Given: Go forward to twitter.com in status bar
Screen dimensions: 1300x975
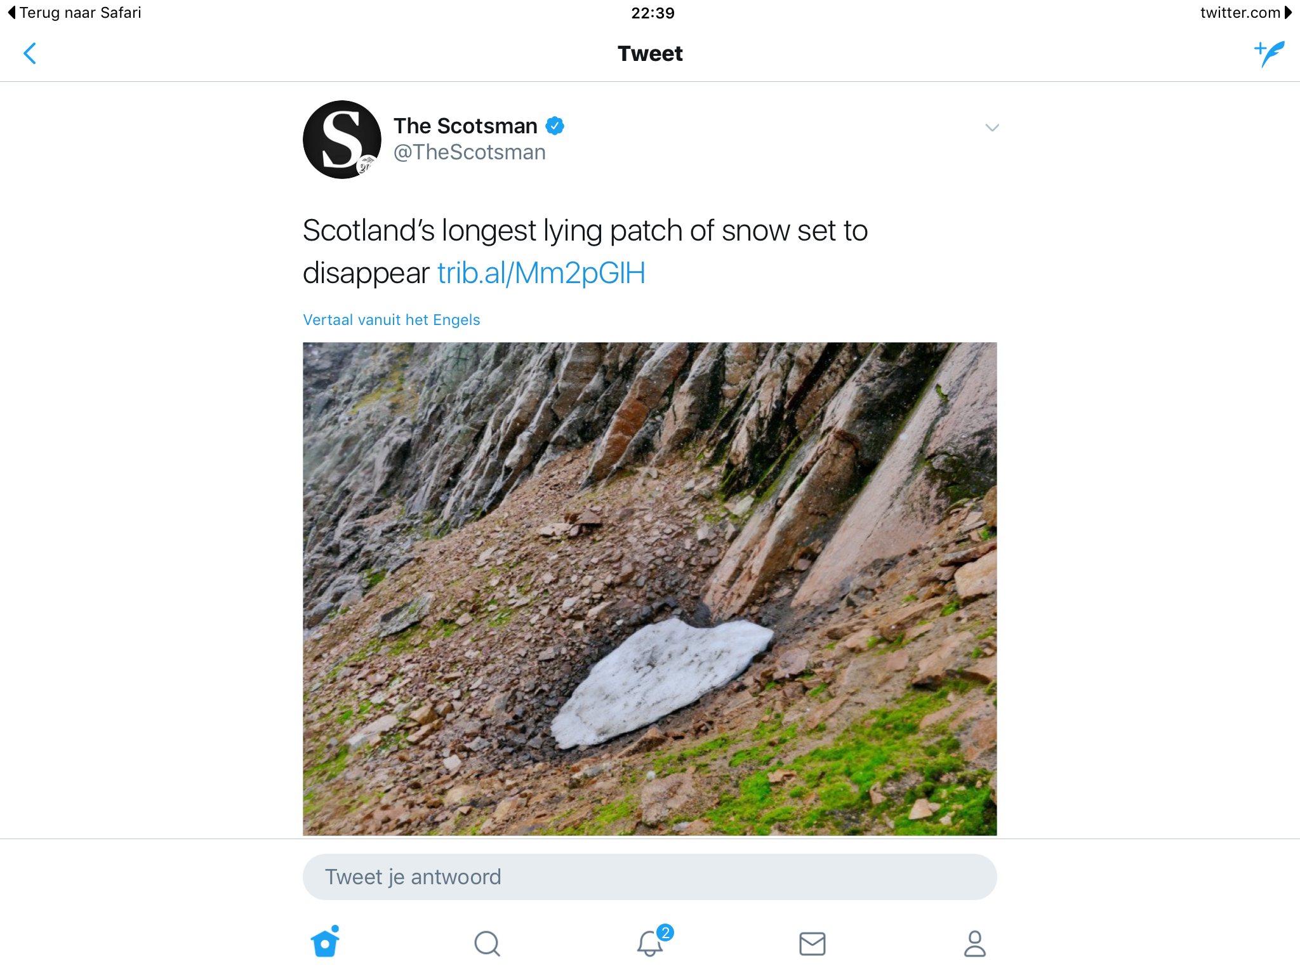Looking at the screenshot, I should click(x=1246, y=13).
